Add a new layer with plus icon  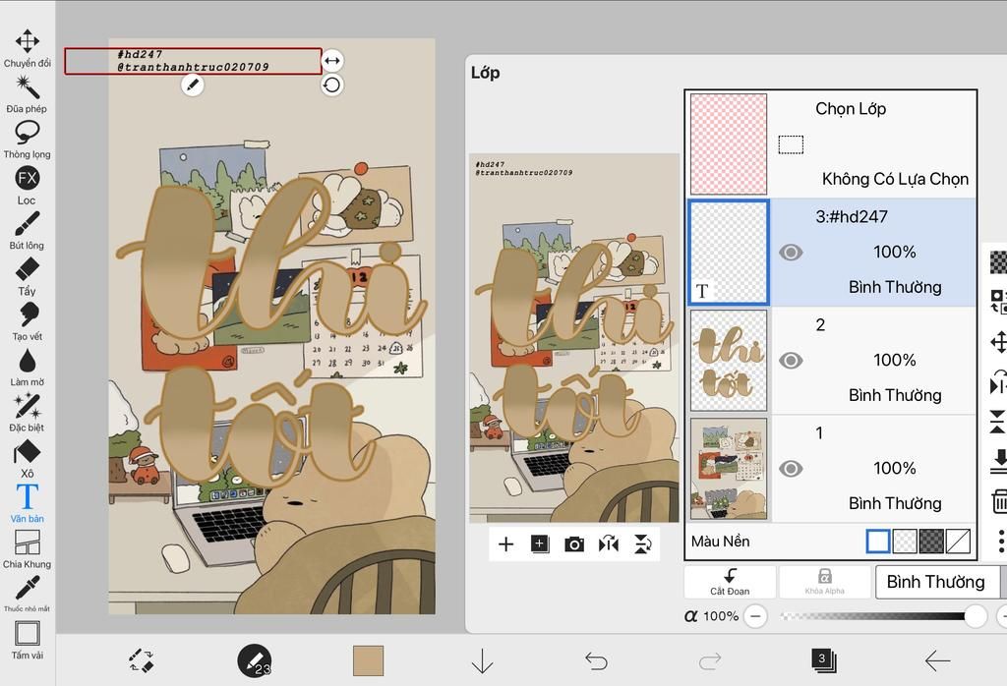pyautogui.click(x=506, y=544)
